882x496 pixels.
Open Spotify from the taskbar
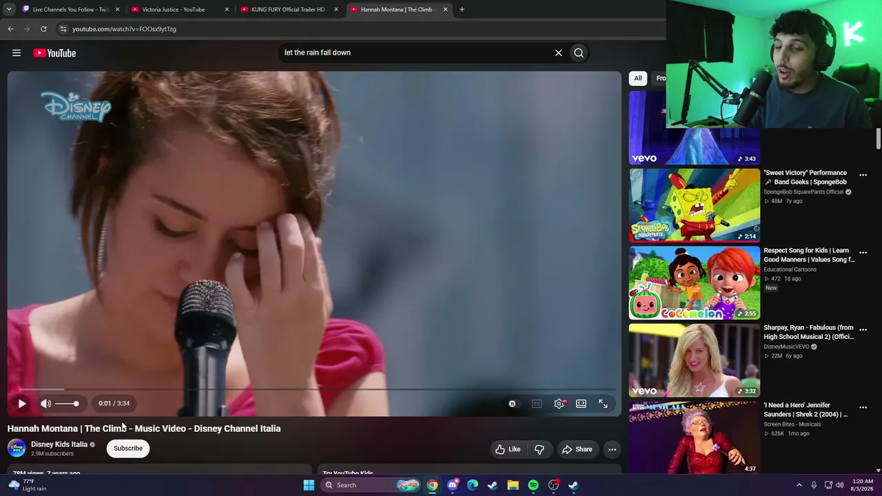coord(533,485)
